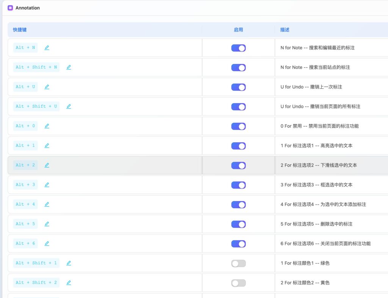Click the Alt + 1 shortcut key badge
388x298 pixels.
coord(25,146)
